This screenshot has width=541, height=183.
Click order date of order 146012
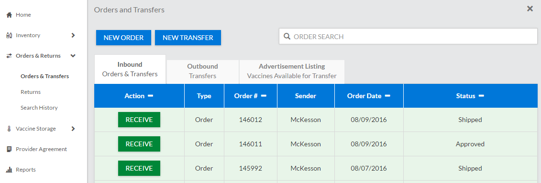tap(369, 120)
